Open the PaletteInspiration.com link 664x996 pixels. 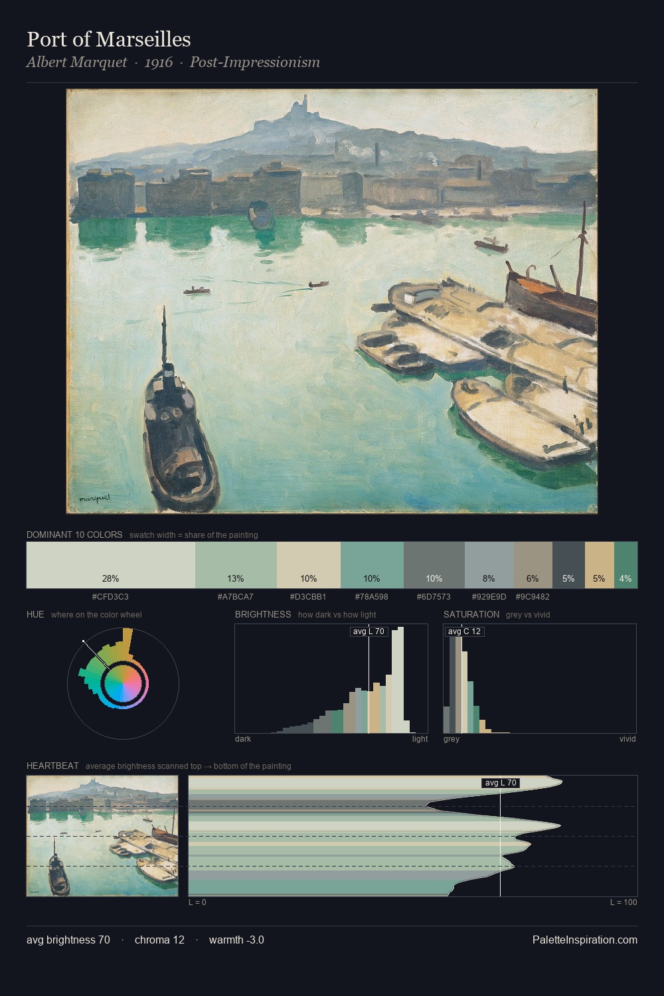tap(585, 940)
